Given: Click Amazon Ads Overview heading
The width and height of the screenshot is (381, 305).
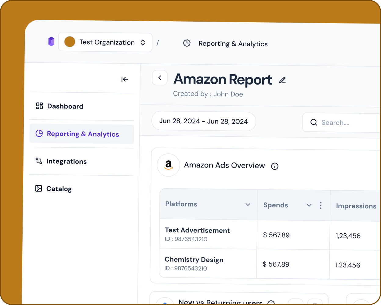Looking at the screenshot, I should coord(224,165).
